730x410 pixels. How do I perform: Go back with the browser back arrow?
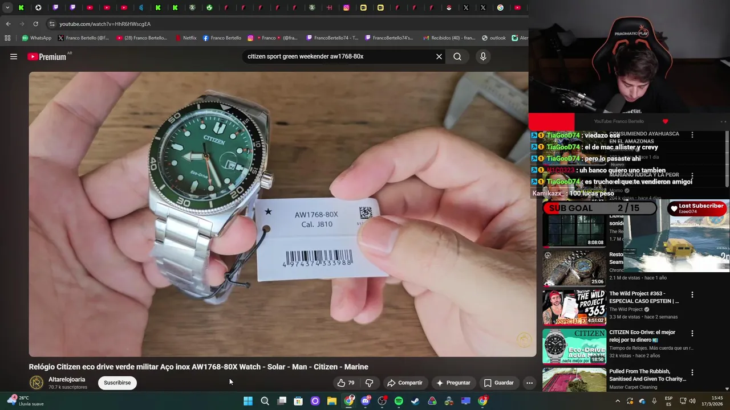[8, 24]
